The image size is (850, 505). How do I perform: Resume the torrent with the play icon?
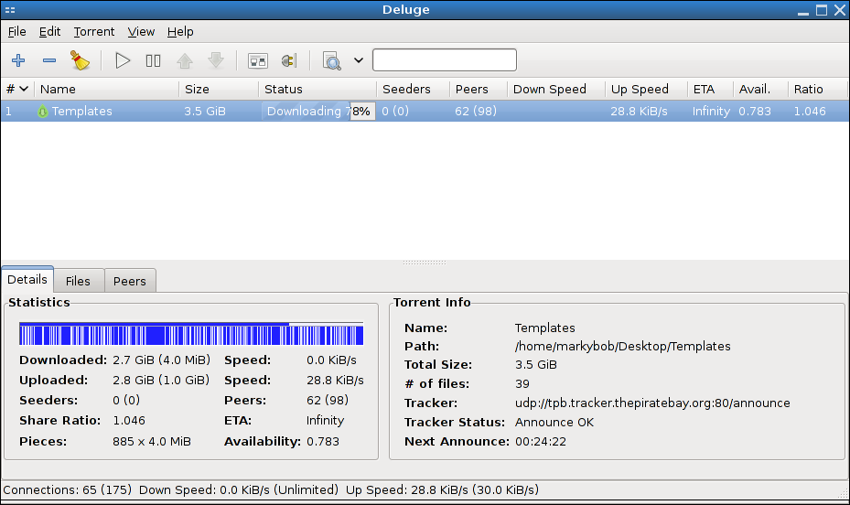coord(123,61)
